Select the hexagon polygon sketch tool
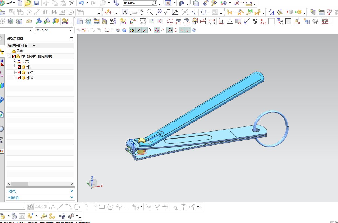The height and width of the screenshot is (223, 338). (x=110, y=207)
